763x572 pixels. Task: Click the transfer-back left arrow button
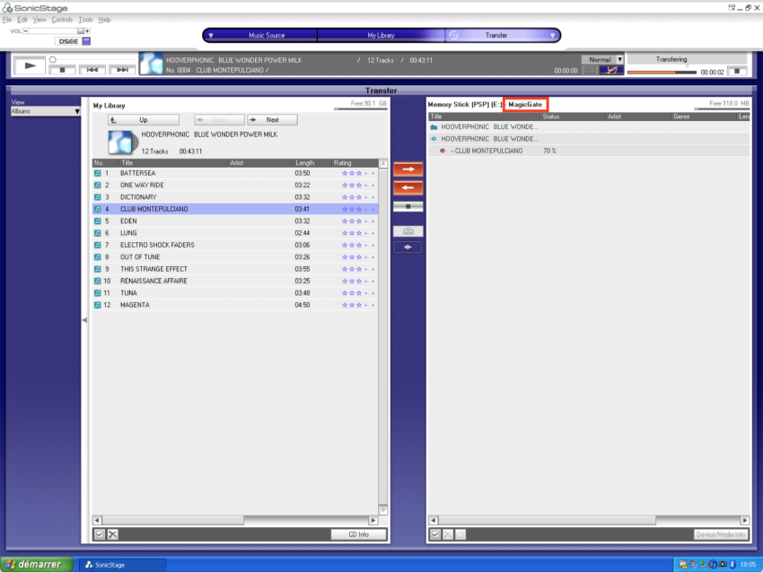click(x=408, y=187)
